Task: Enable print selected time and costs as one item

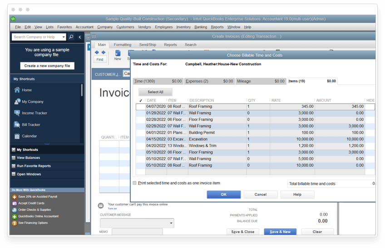Action: 134,183
